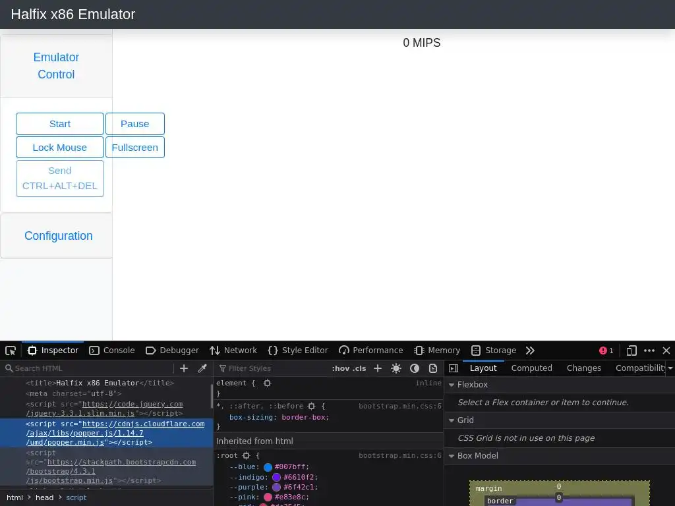Toggle :hov pseudo-class panel
The image size is (675, 506).
[340, 368]
